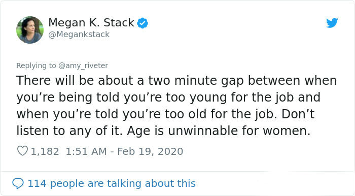Click the sentence 'Age is unwinnable for women.'

[x=219, y=131]
